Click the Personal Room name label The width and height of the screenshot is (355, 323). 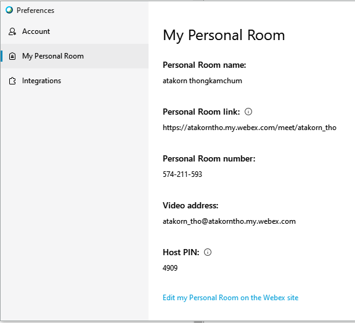tap(205, 65)
